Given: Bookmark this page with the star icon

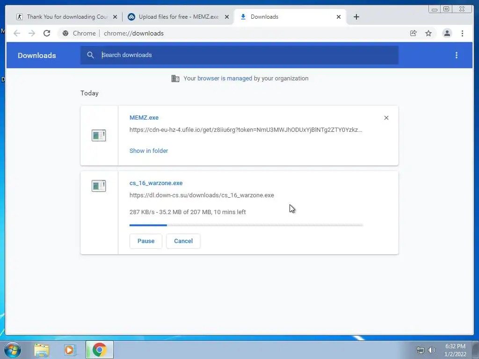Looking at the screenshot, I should [428, 33].
